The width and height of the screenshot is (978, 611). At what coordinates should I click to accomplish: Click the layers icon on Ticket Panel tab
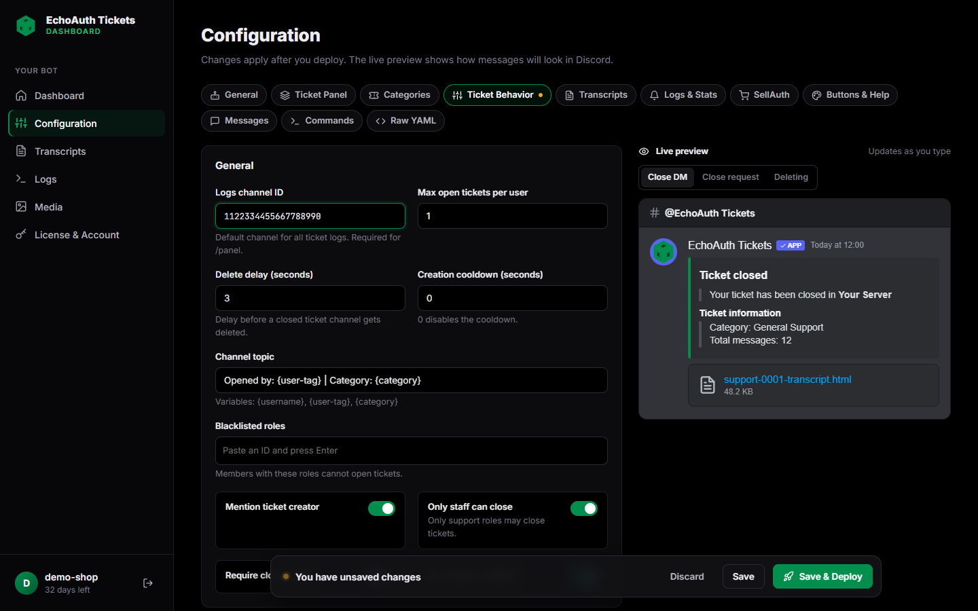[x=285, y=95]
